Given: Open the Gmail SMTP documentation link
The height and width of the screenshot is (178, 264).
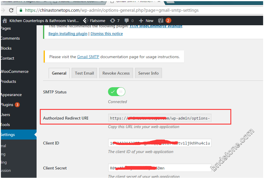Looking at the screenshot, I should [x=88, y=57].
